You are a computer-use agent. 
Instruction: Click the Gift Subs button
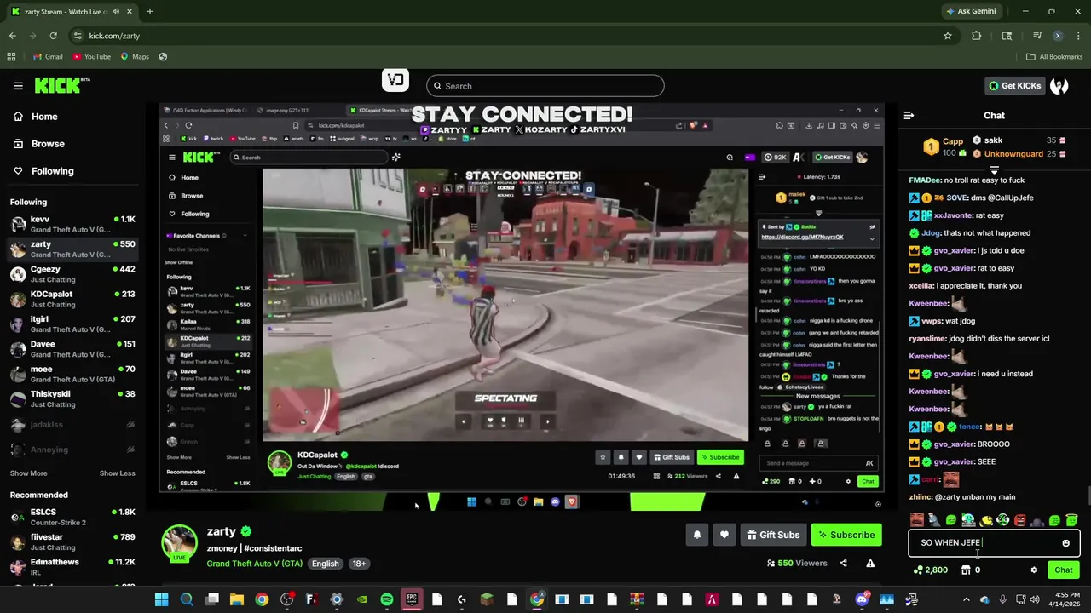[x=773, y=535]
